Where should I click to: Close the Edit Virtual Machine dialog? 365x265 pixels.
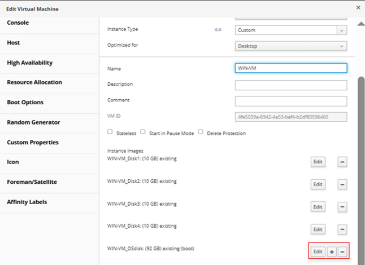click(358, 8)
